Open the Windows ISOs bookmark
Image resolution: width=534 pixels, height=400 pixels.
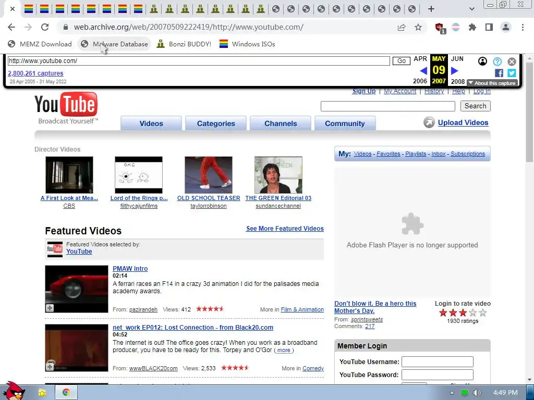(247, 44)
